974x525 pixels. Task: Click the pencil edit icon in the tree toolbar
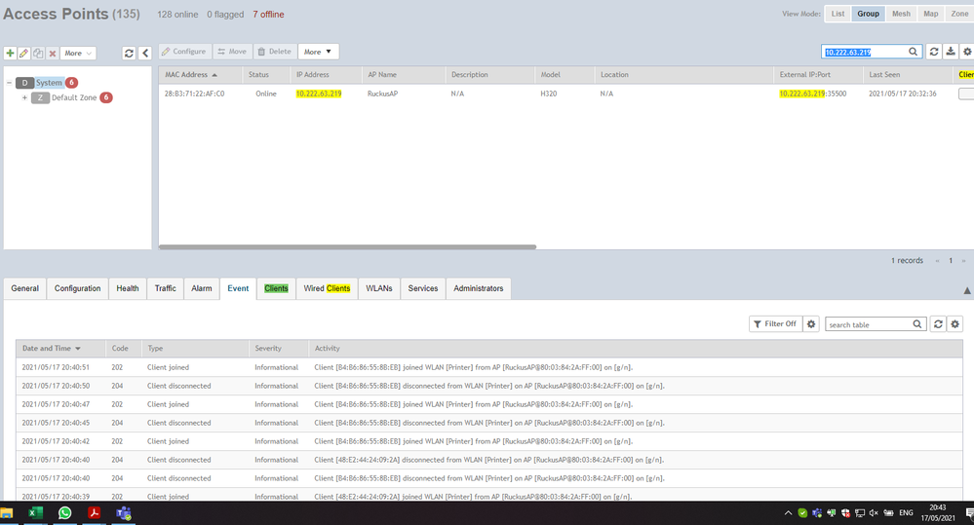tap(24, 53)
